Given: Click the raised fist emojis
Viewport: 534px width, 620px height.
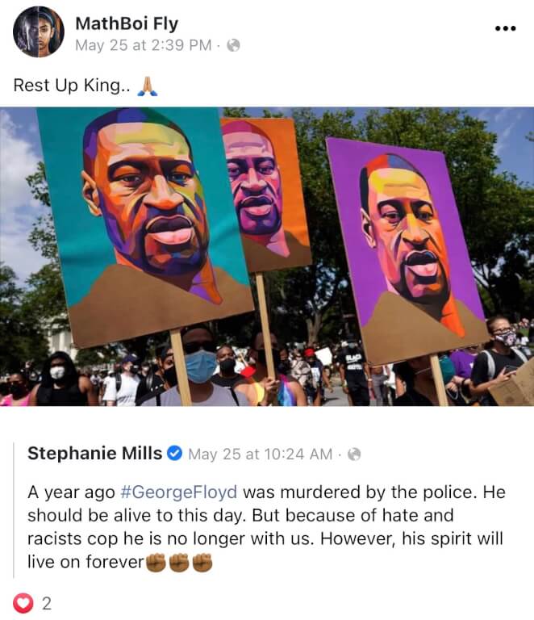Looking at the screenshot, I should tap(179, 562).
